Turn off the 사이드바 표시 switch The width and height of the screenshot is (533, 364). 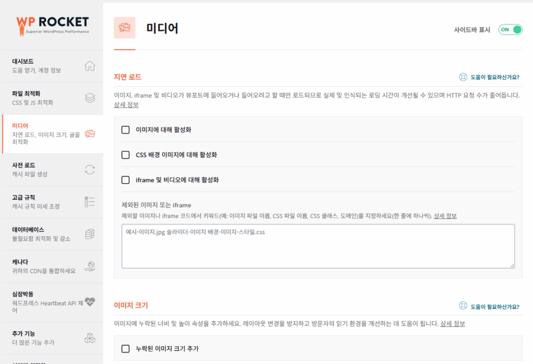point(510,30)
